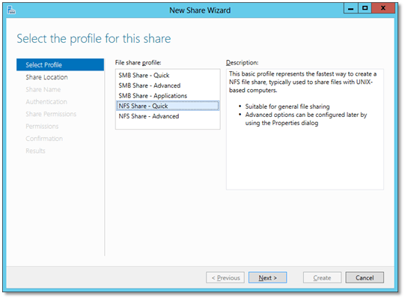
Task: Select the NFS Share - Quick profile
Action: 168,106
